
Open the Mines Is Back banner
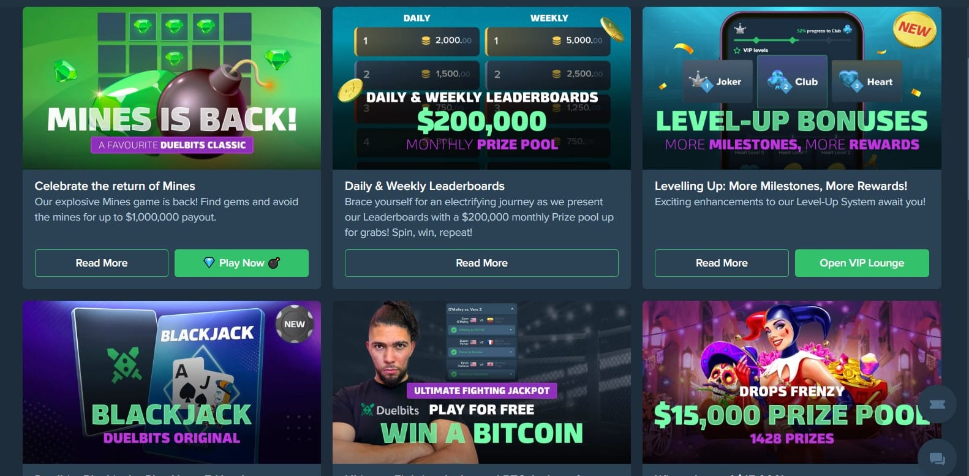172,88
